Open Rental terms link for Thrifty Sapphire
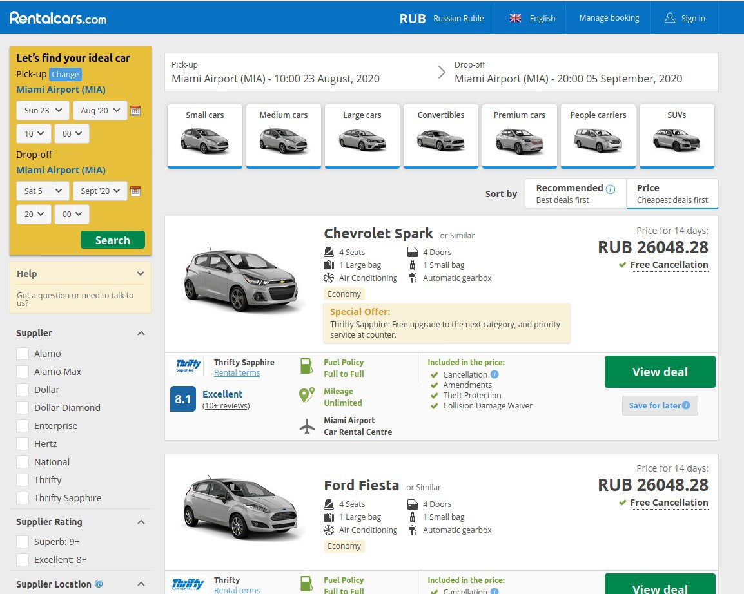 coord(237,372)
